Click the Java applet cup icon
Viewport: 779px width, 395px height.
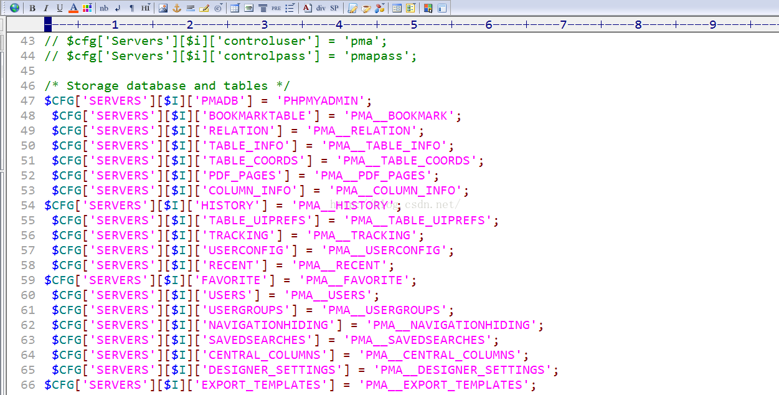point(366,8)
